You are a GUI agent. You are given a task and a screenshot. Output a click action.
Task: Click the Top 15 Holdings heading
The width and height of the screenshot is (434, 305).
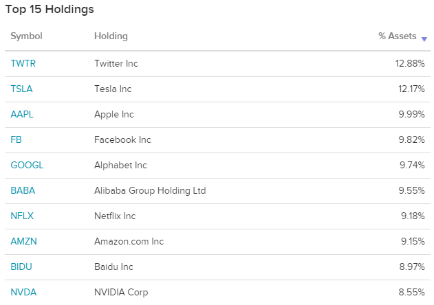(x=50, y=9)
